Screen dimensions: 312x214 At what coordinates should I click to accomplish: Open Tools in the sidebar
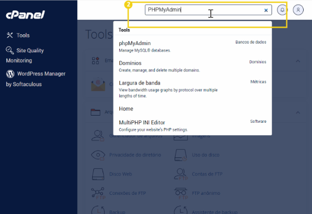pyautogui.click(x=23, y=35)
